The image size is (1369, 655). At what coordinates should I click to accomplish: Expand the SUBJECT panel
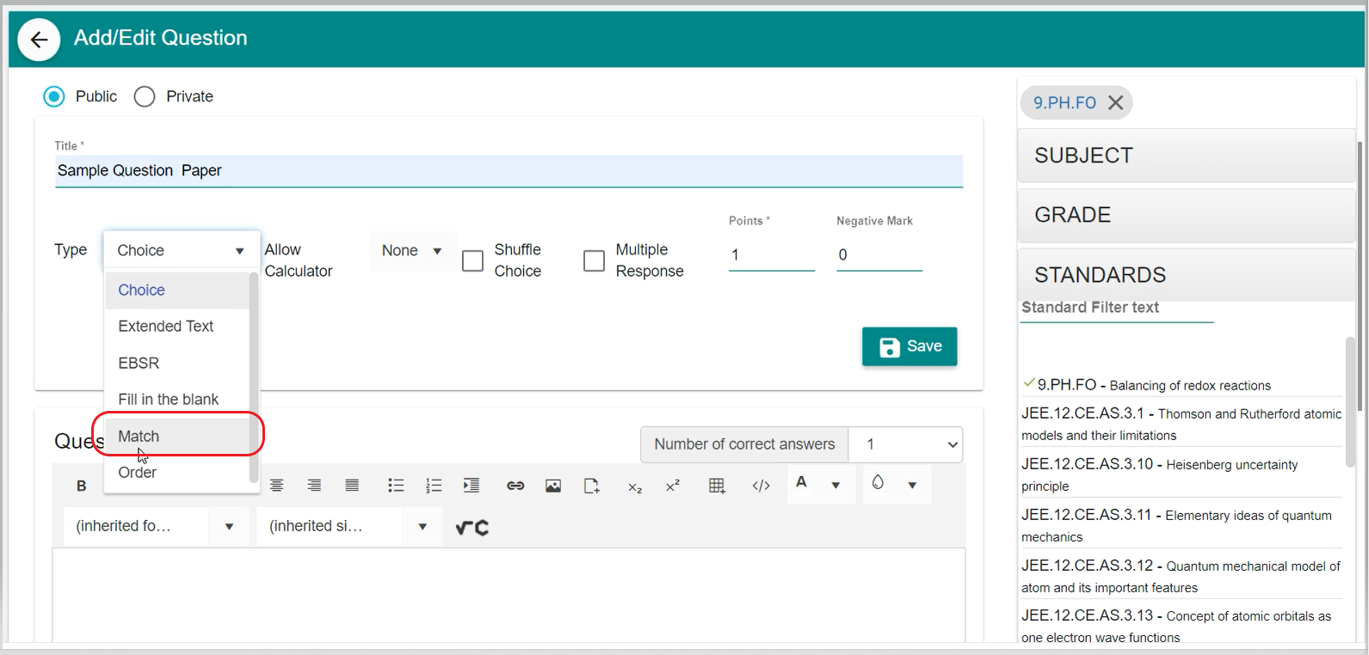(x=1186, y=156)
